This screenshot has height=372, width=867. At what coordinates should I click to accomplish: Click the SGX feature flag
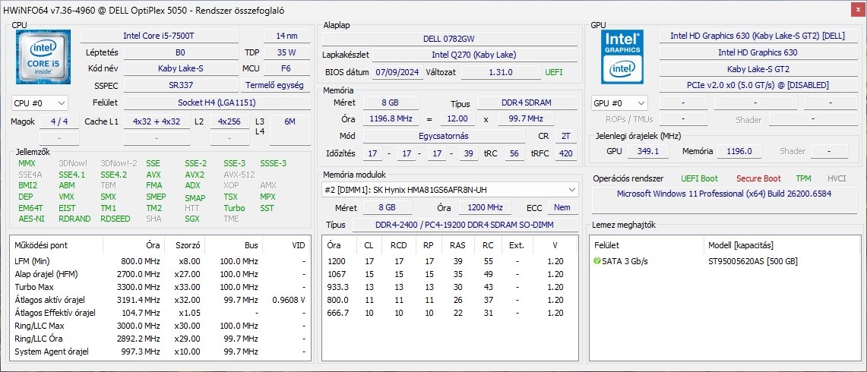(192, 219)
